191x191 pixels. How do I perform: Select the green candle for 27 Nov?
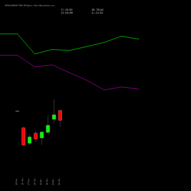coord(29,140)
